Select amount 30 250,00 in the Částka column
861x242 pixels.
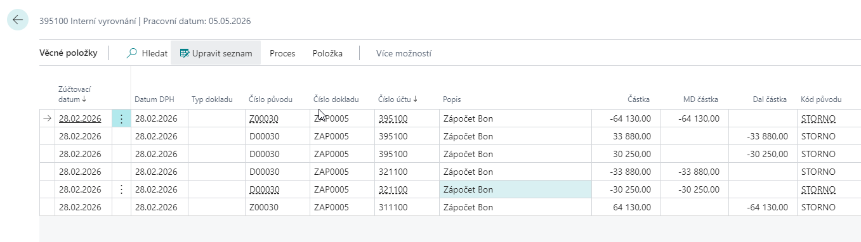click(631, 154)
